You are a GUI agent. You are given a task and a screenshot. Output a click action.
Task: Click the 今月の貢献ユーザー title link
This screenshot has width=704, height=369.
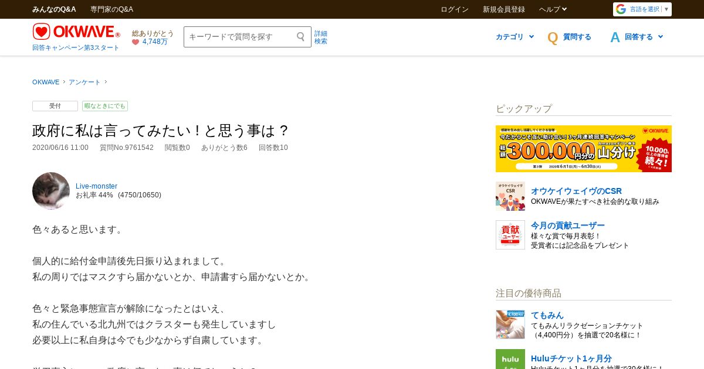(x=567, y=225)
